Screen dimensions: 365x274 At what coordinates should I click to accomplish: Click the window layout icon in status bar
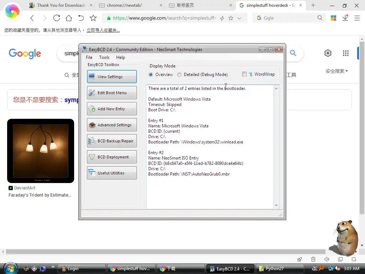click(x=340, y=259)
